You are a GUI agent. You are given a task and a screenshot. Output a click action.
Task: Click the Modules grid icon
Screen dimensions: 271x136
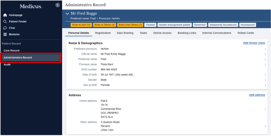click(x=5, y=35)
